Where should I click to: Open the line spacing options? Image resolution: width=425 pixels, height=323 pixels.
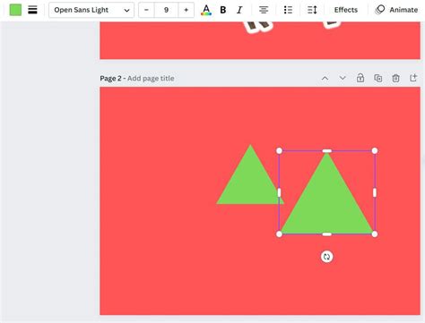(x=312, y=10)
